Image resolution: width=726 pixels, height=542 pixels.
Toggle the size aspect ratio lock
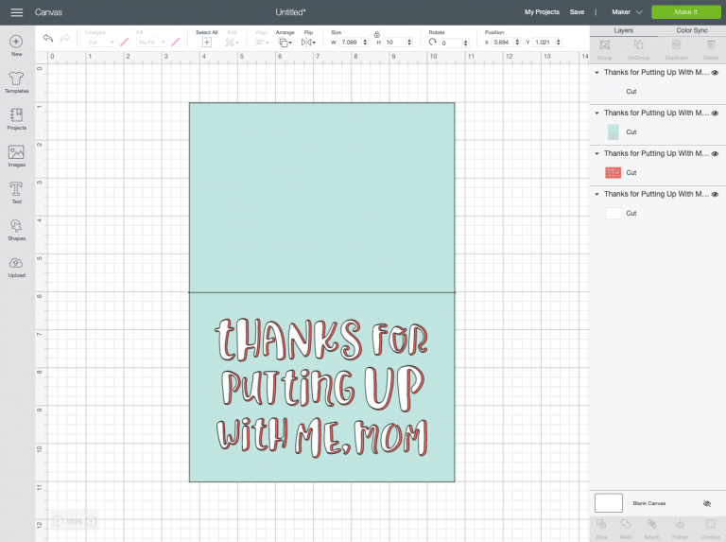pyautogui.click(x=377, y=34)
